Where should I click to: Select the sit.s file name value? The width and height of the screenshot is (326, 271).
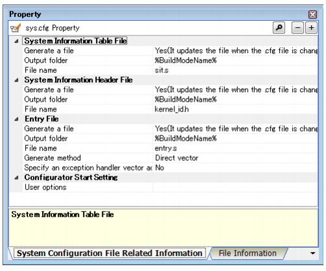pyautogui.click(x=235, y=70)
